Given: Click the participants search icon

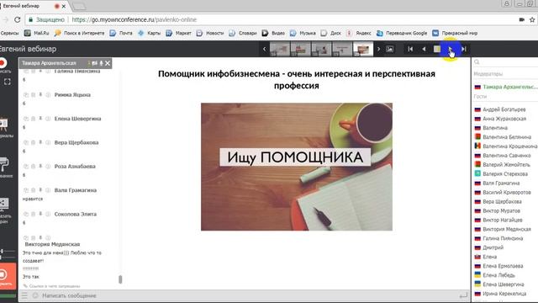Looking at the screenshot, I should coord(477,61).
